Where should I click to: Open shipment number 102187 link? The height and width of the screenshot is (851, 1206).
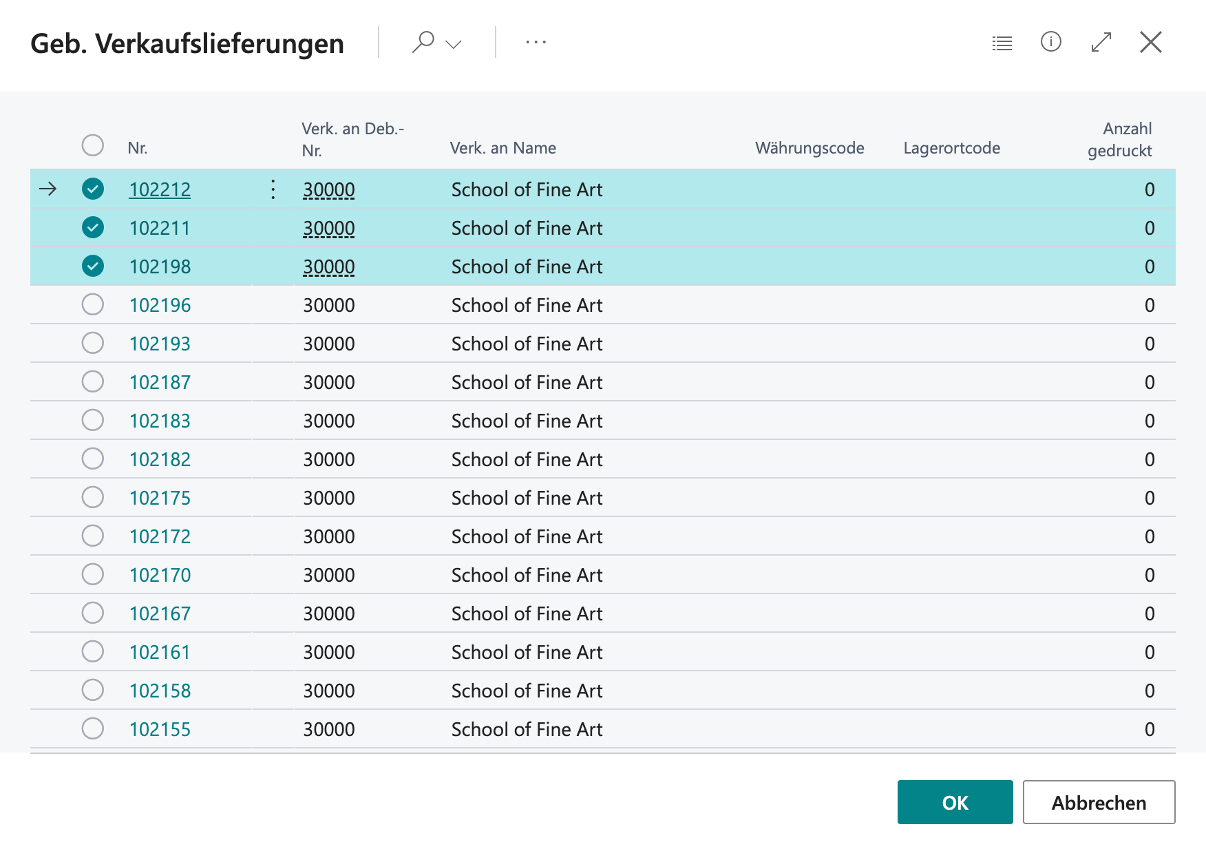click(x=160, y=382)
